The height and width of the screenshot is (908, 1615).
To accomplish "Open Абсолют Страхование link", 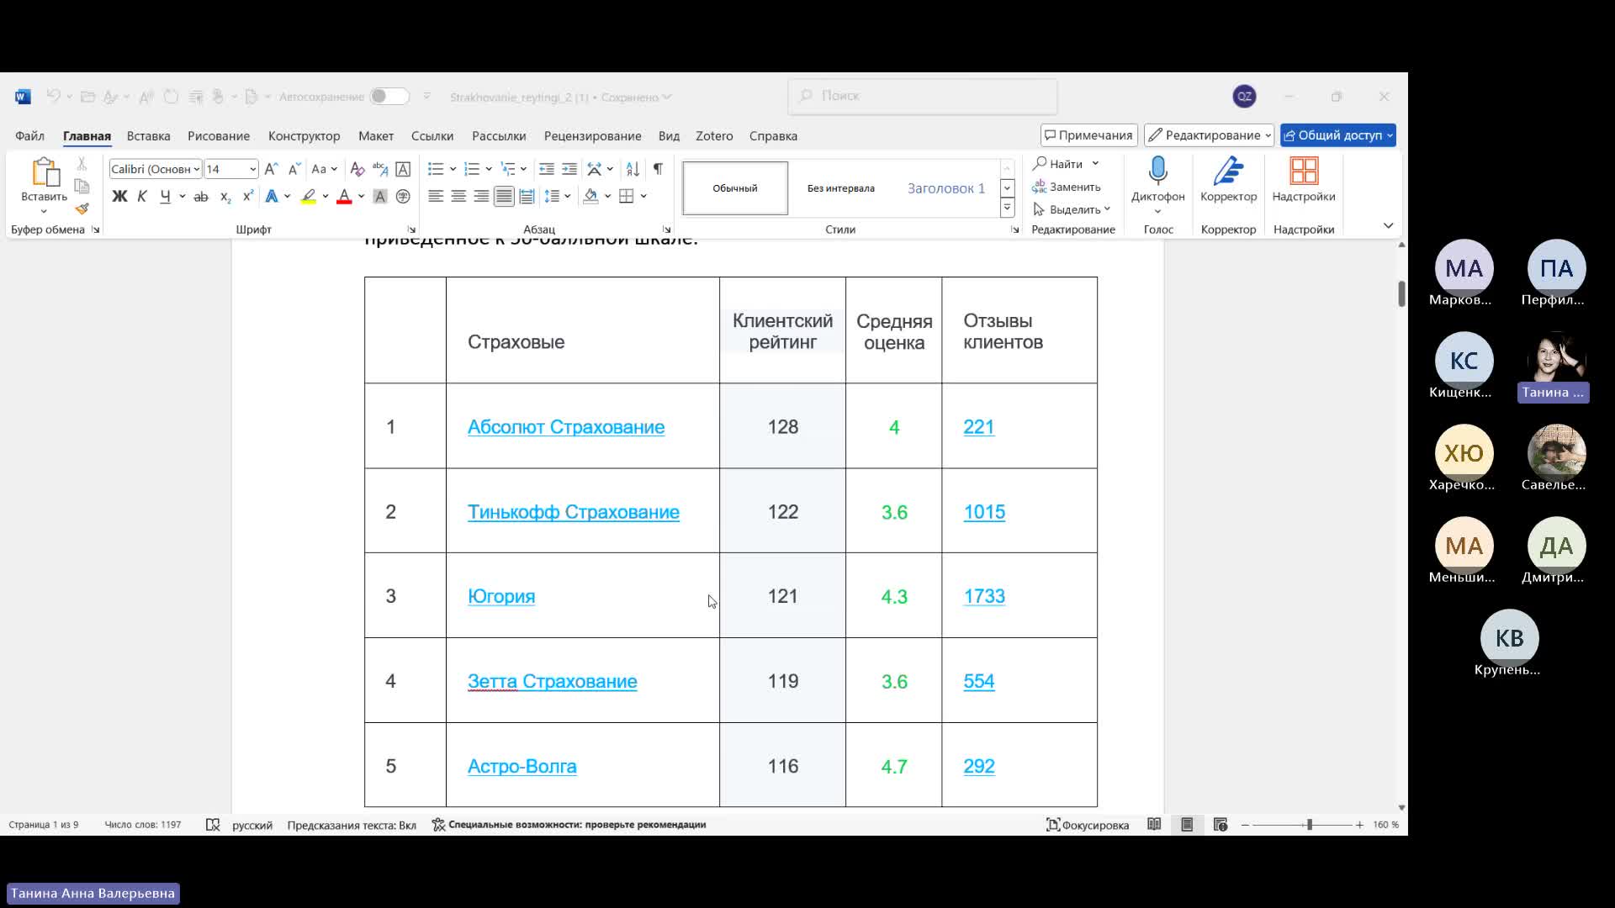I will pyautogui.click(x=566, y=427).
